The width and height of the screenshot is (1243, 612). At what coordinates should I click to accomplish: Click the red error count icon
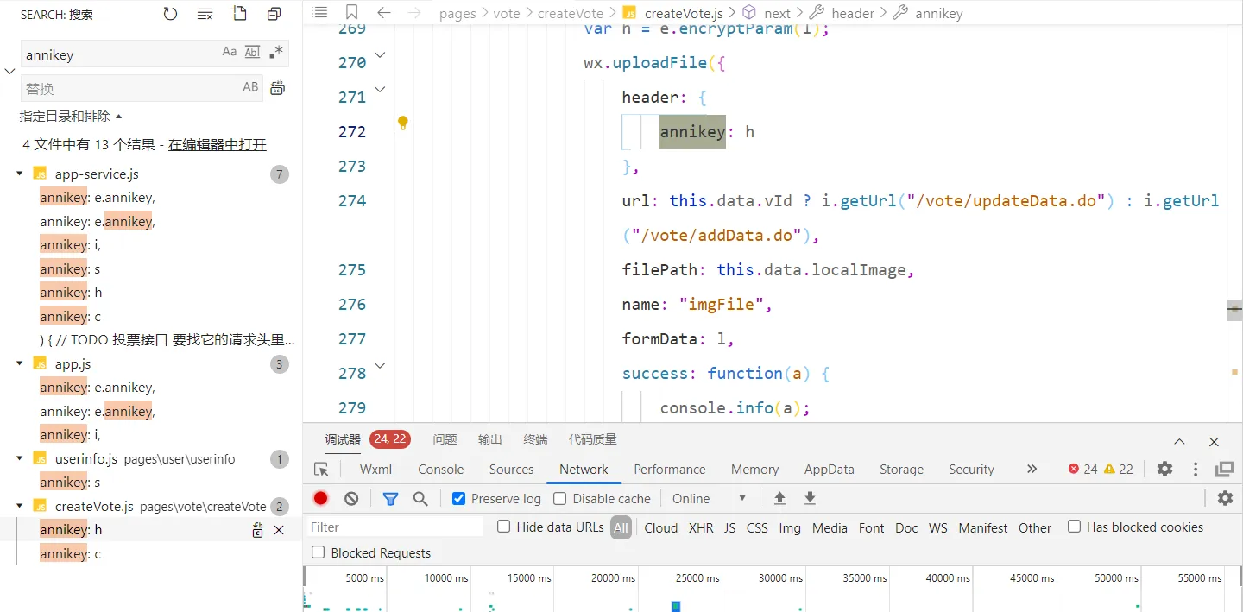coord(1074,469)
